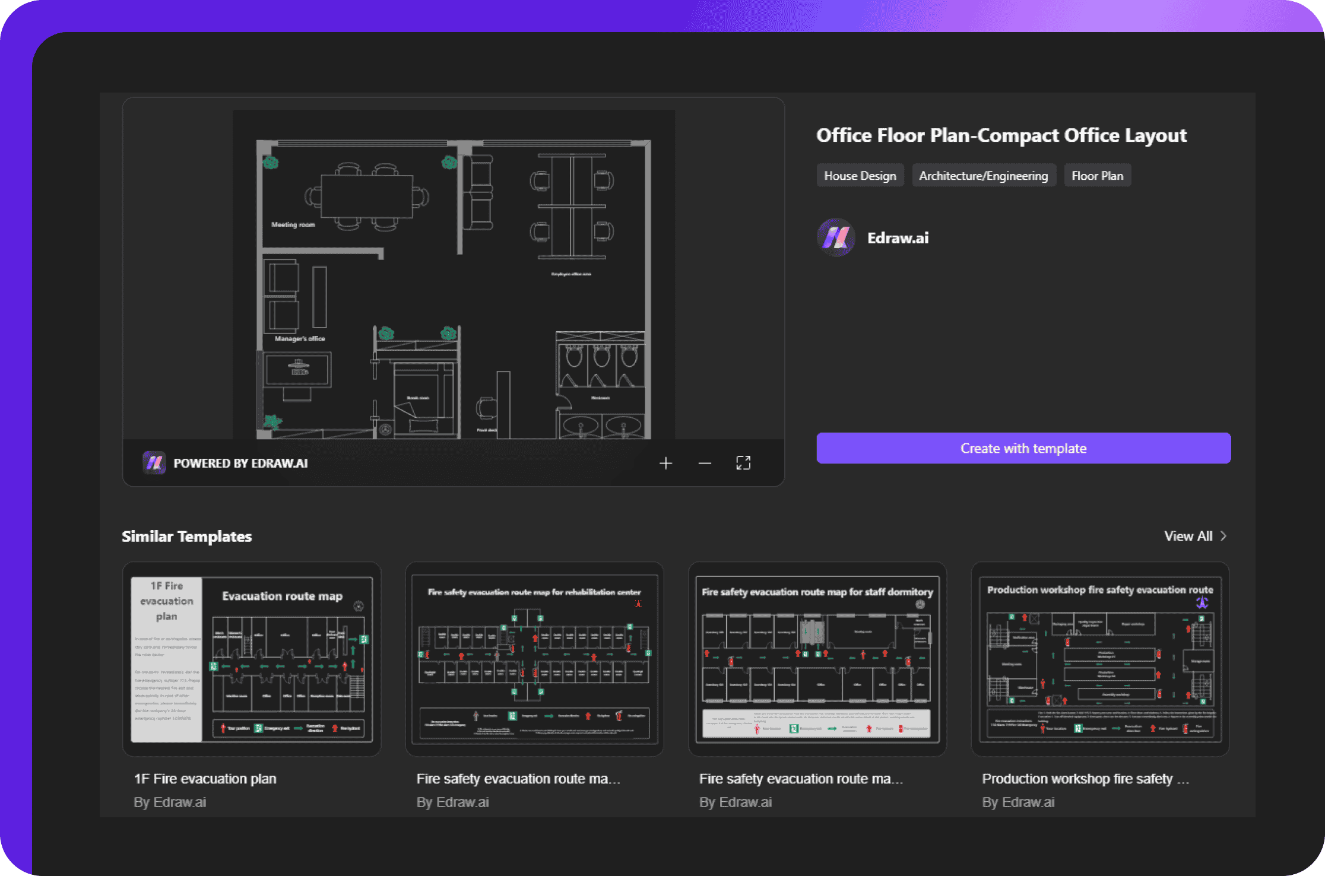Open the Edraw.ai author name link
Image resolution: width=1325 pixels, height=876 pixels.
coord(898,238)
